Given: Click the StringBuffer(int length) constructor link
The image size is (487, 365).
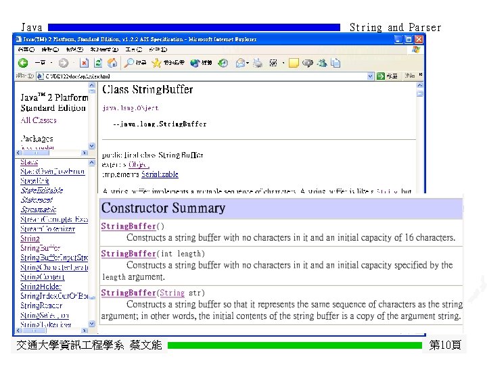Looking at the screenshot, I should tap(129, 254).
